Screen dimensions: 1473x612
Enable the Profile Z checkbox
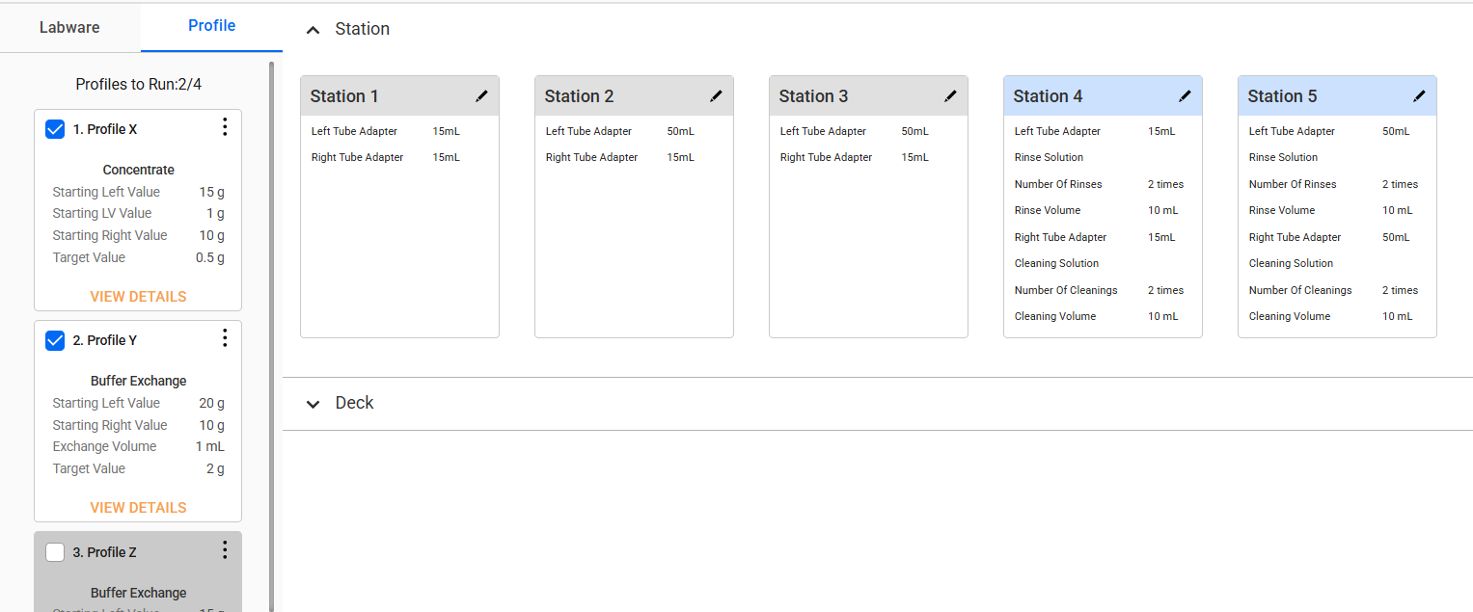click(56, 552)
